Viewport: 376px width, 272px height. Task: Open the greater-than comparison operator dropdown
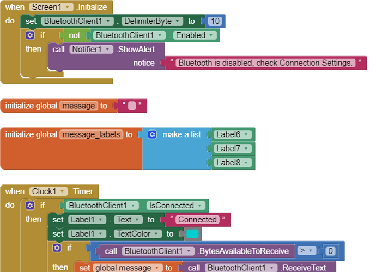point(307,251)
